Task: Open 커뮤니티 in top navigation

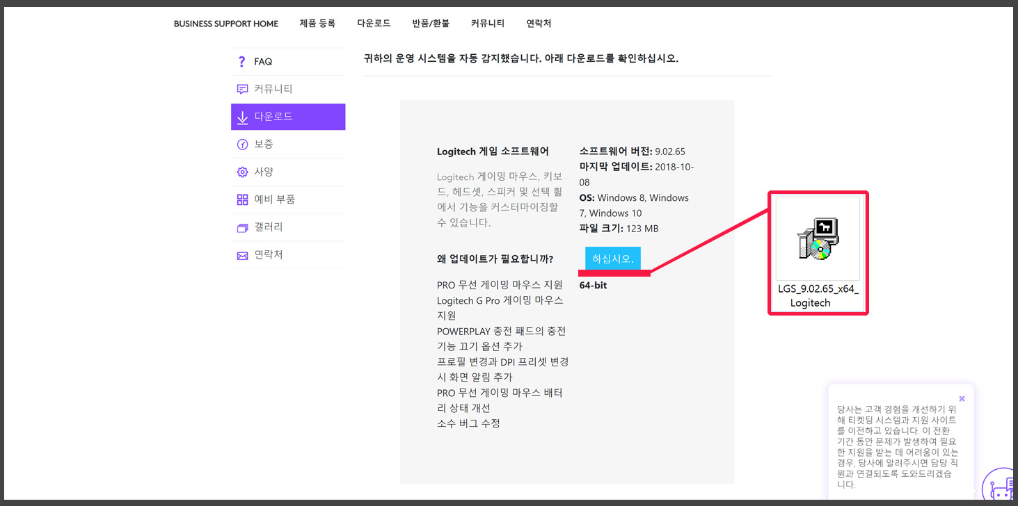Action: (x=488, y=23)
